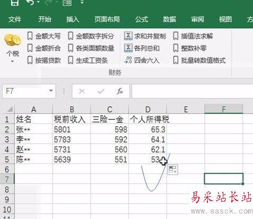This screenshot has width=253, height=219.
Task: Click the 金额折合 tool
Action: click(x=44, y=48)
